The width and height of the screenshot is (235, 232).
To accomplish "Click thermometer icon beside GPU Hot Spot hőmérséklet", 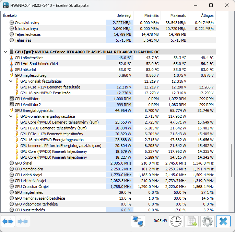I will point(12,64).
